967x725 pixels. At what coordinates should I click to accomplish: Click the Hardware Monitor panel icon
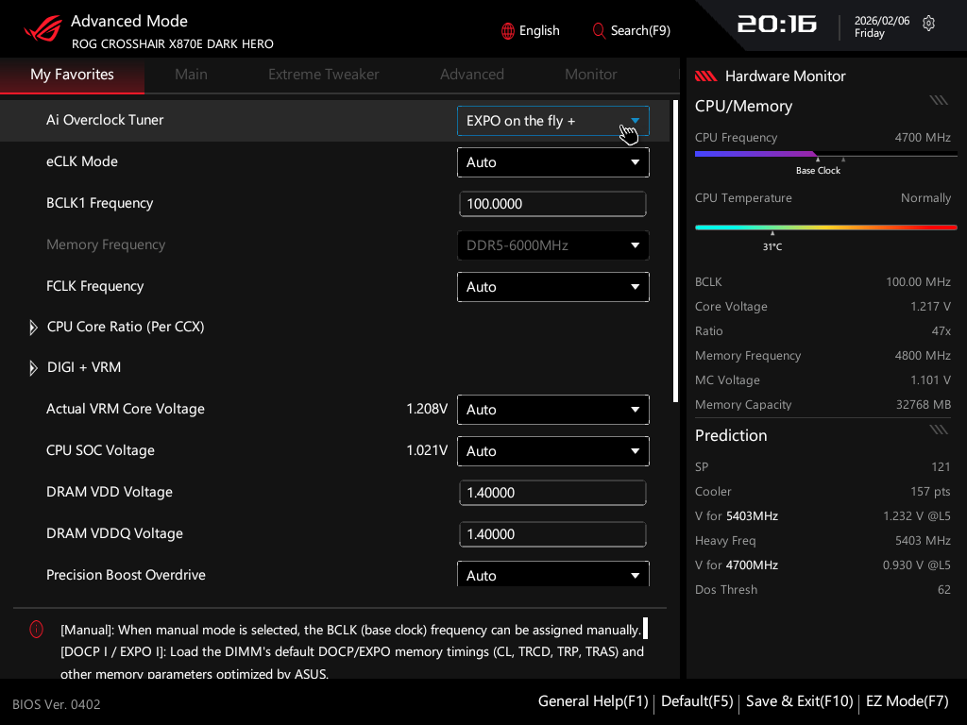(x=706, y=76)
